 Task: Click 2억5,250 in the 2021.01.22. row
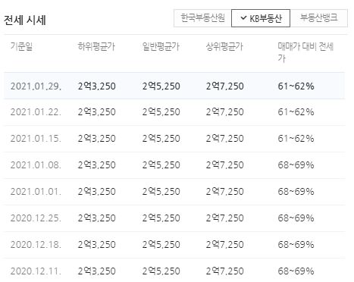pyautogui.click(x=161, y=112)
